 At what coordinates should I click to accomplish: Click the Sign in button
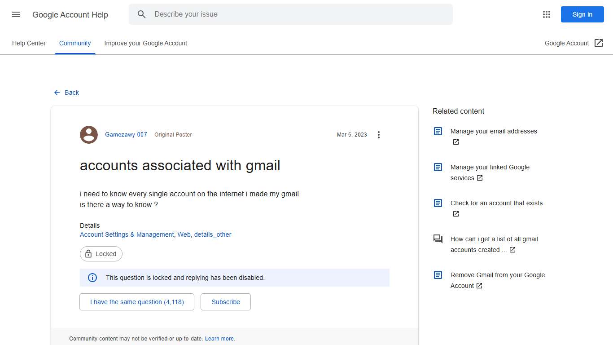[582, 14]
